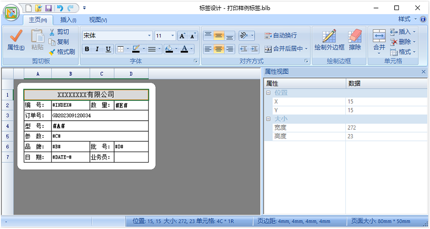Click the 合并后居中 merge and center button

pyautogui.click(x=286, y=49)
